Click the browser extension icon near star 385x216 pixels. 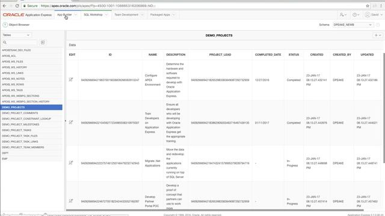coord(375,5)
